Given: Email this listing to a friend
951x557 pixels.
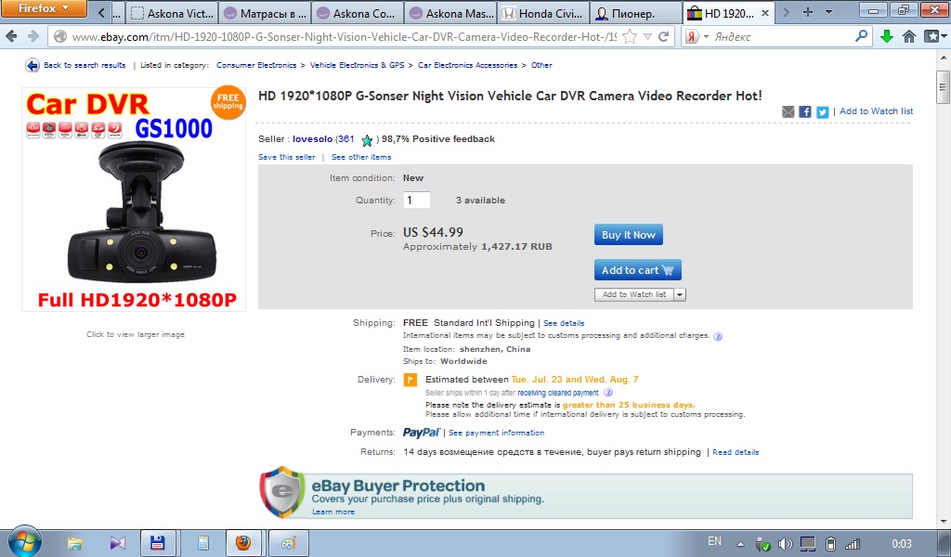Looking at the screenshot, I should point(788,111).
